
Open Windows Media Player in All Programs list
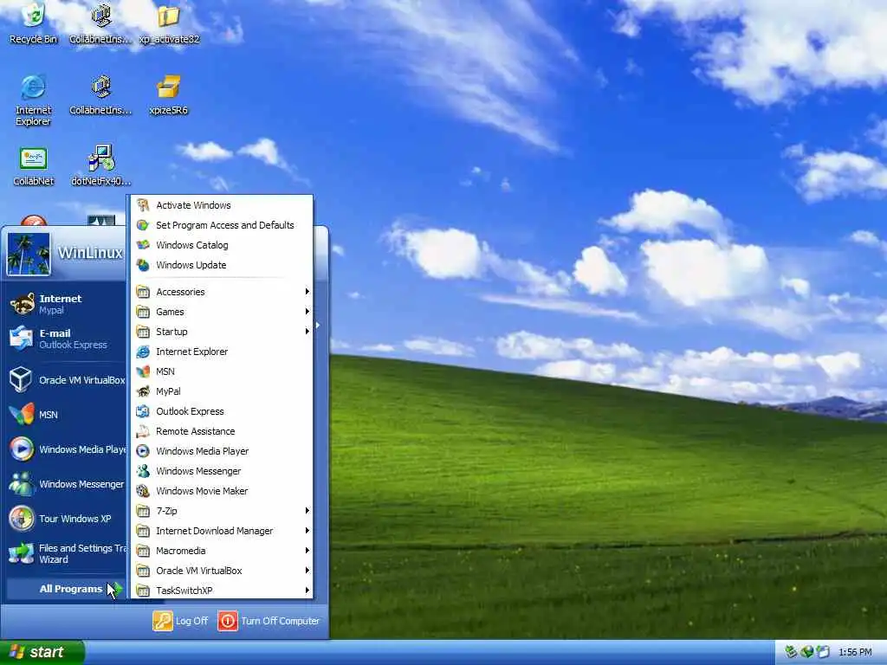coord(222,451)
